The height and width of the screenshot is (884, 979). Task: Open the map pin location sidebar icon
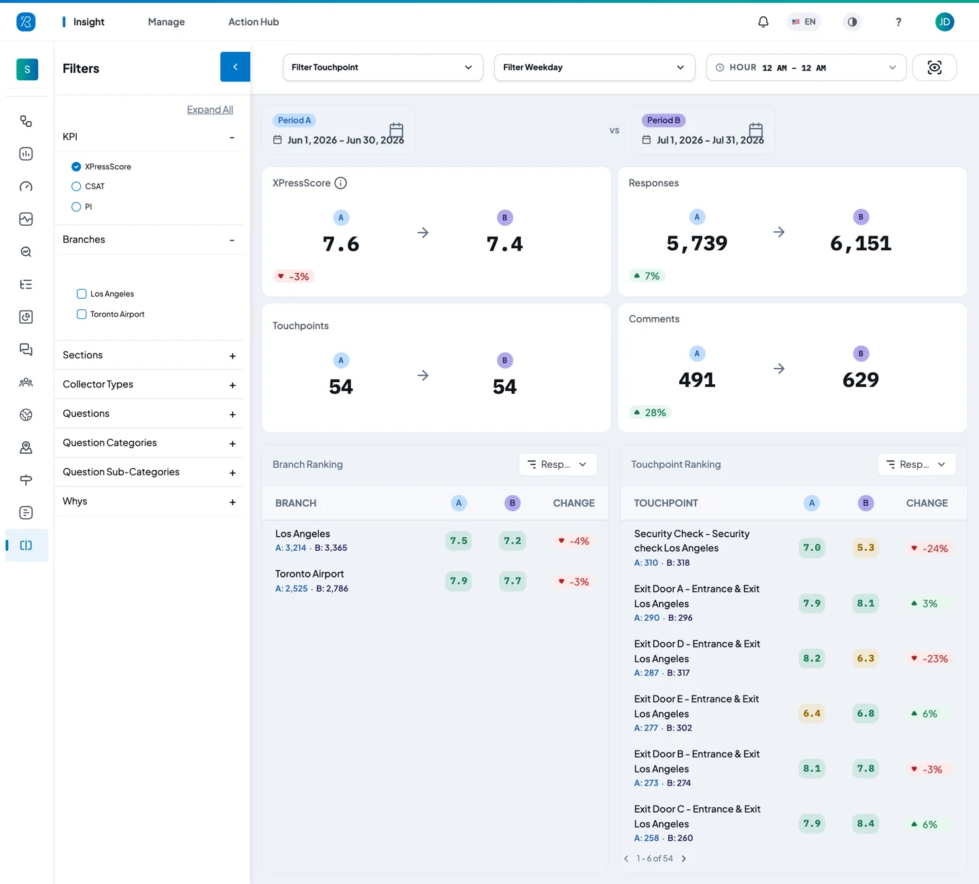[26, 447]
